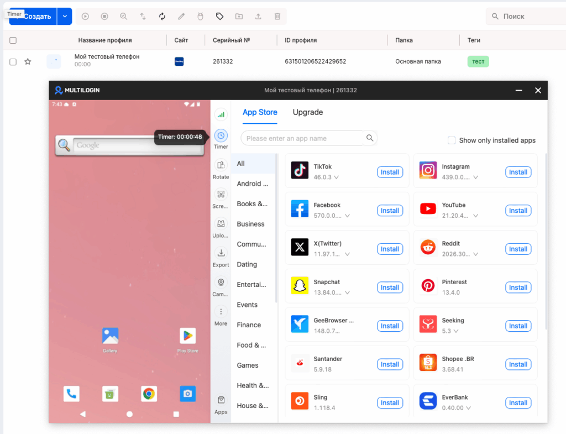566x434 pixels.
Task: Tap the Android back navigation button
Action: [83, 414]
